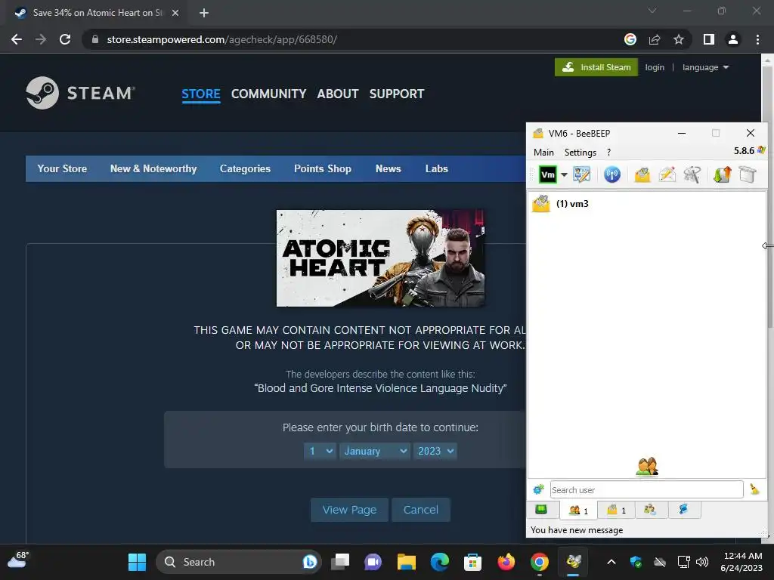Open the yellow envelope new message icon in toolbar
The height and width of the screenshot is (580, 774).
pyautogui.click(x=642, y=174)
